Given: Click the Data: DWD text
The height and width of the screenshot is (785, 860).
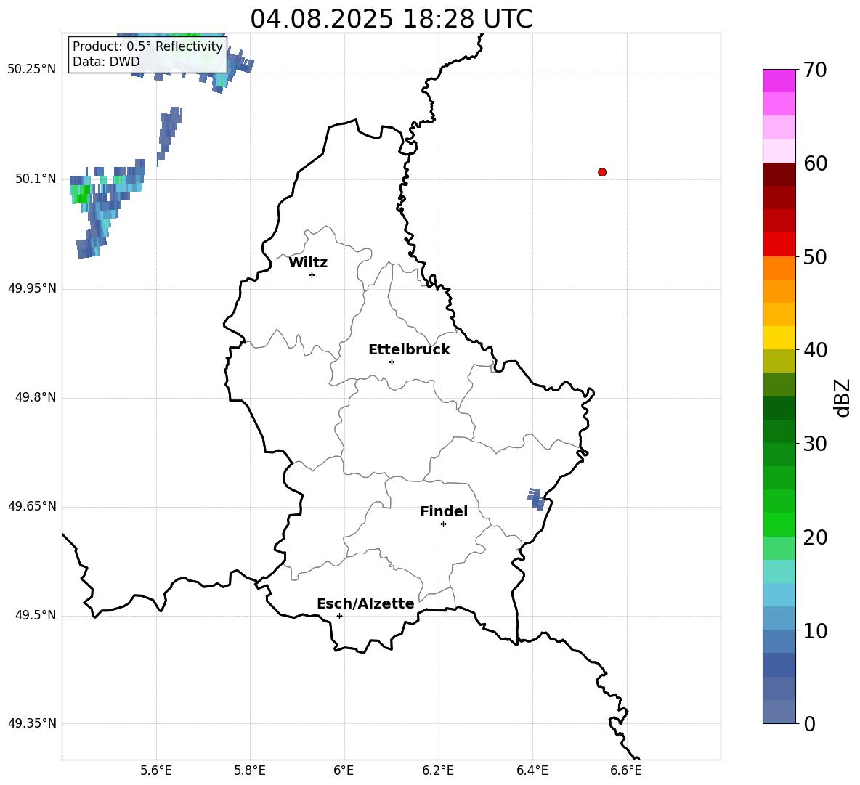Looking at the screenshot, I should pyautogui.click(x=106, y=62).
